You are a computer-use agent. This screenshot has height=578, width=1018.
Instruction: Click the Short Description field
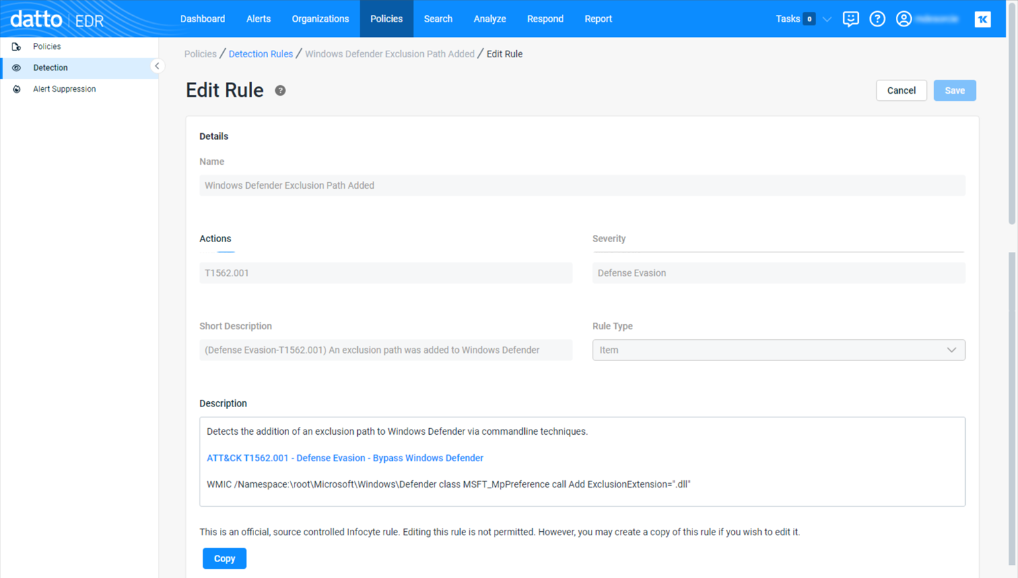click(x=386, y=350)
